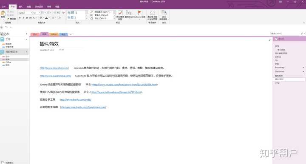Toggle Italic formatting
This screenshot has height=164, width=306.
click(23, 18)
